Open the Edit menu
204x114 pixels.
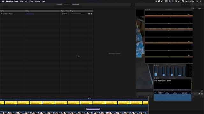[26, 1]
